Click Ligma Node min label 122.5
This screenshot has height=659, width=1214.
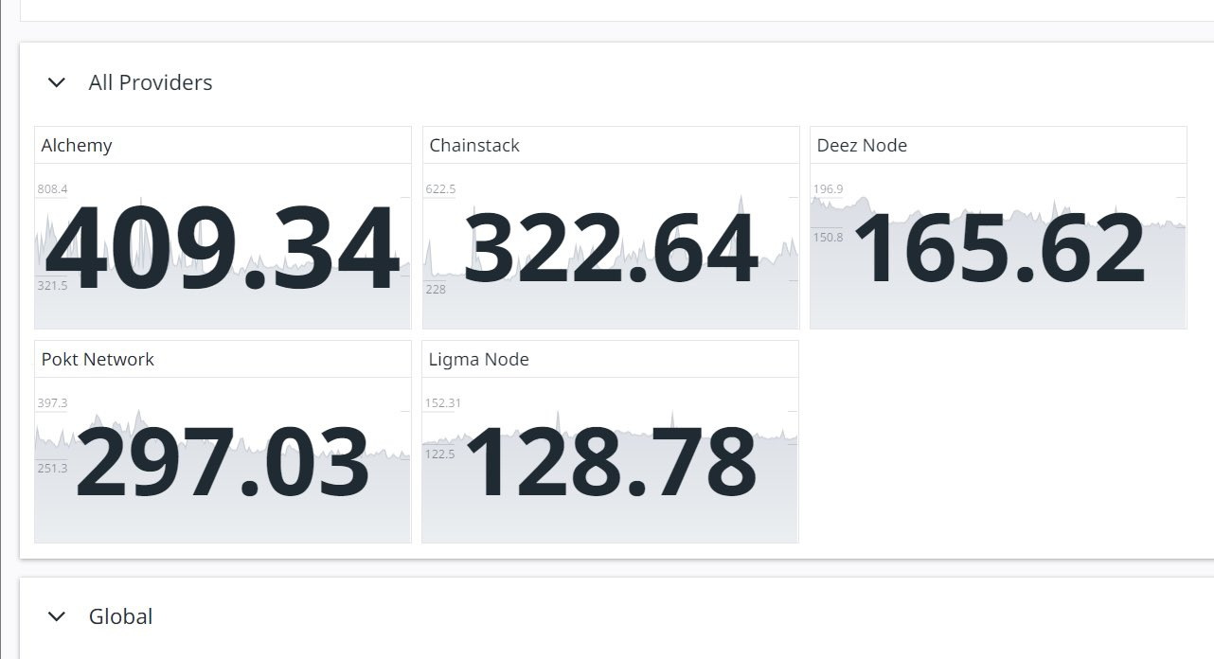440,454
